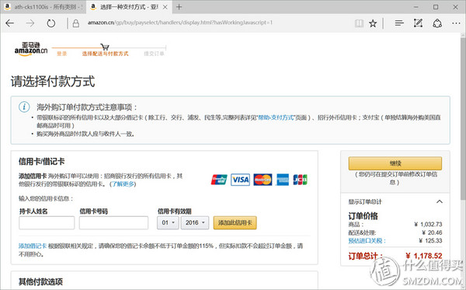
Task: Open the 了解更多 link
Action: click(x=123, y=184)
